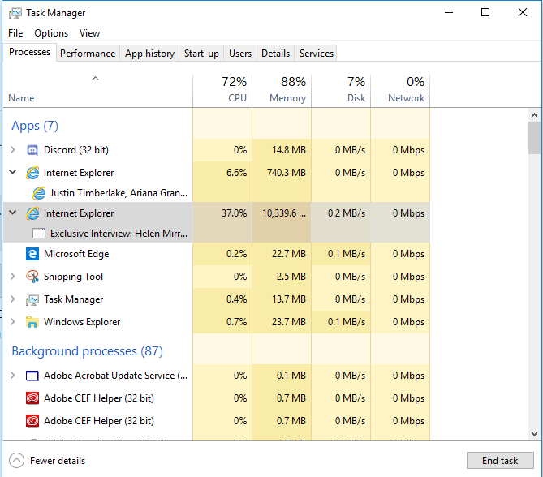Collapse the Internet Explorer group using 740.3 MB
The width and height of the screenshot is (543, 477).
pos(13,172)
